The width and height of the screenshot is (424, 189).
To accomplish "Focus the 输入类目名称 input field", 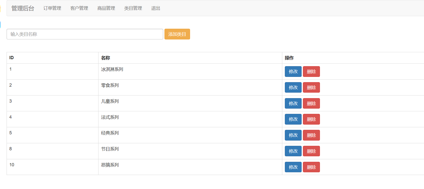I will pyautogui.click(x=85, y=34).
